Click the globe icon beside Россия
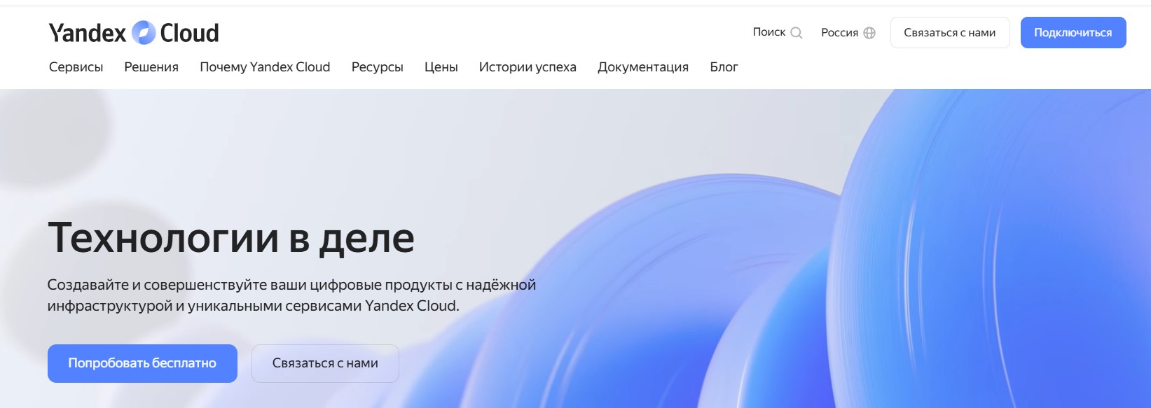Screen dimensions: 1151x408 pyautogui.click(x=869, y=33)
